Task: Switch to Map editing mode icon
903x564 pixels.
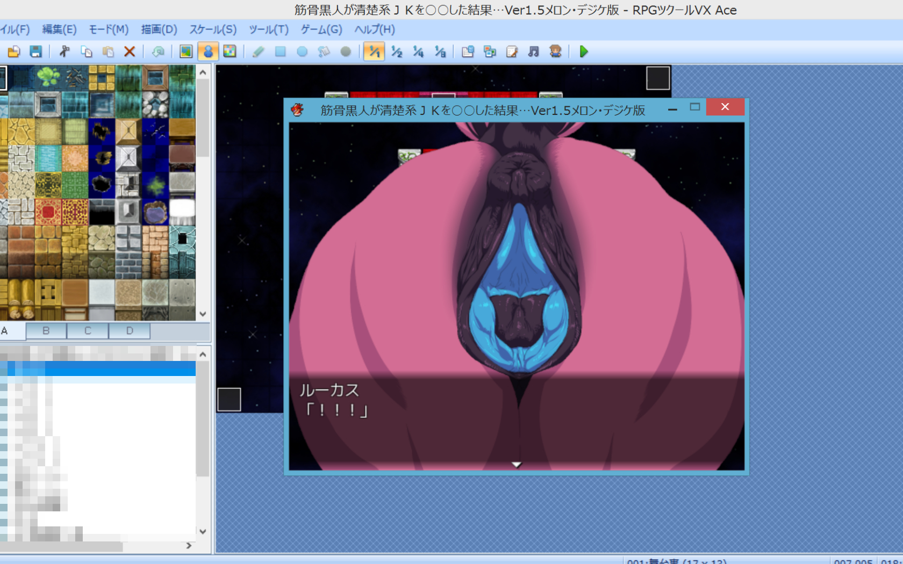Action: pos(186,52)
